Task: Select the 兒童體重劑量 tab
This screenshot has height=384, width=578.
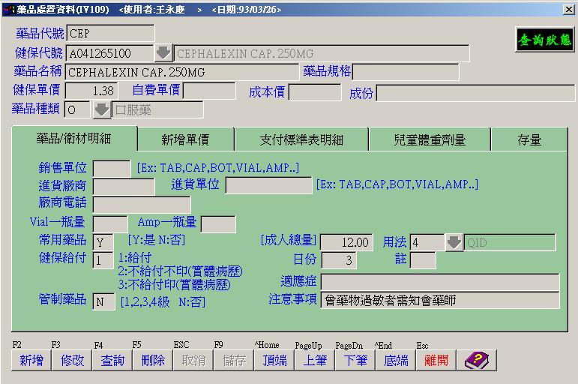Action: click(429, 139)
